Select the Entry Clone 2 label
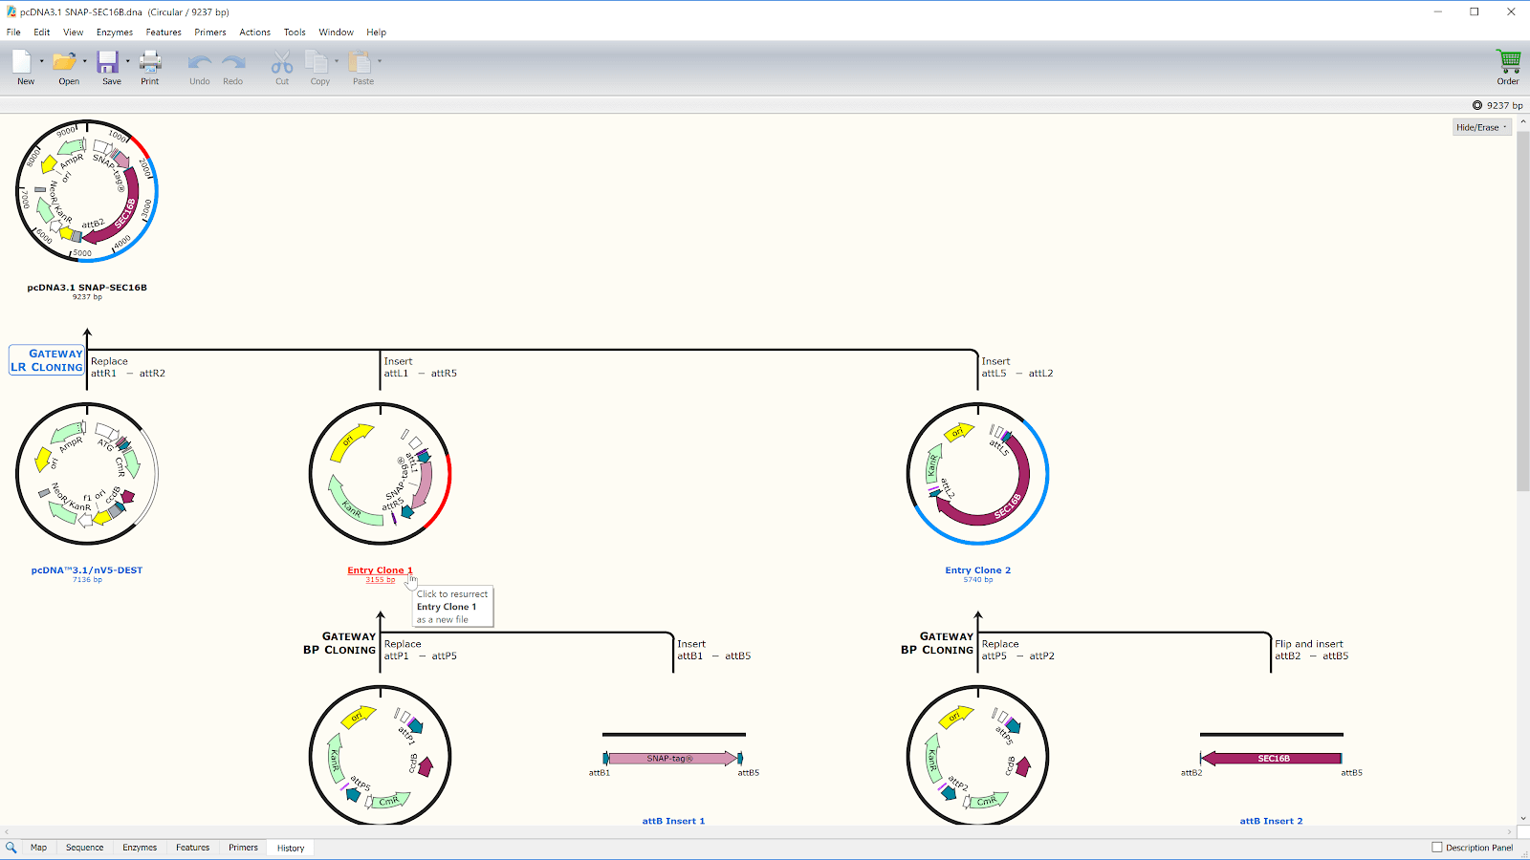Image resolution: width=1530 pixels, height=860 pixels. pos(976,569)
